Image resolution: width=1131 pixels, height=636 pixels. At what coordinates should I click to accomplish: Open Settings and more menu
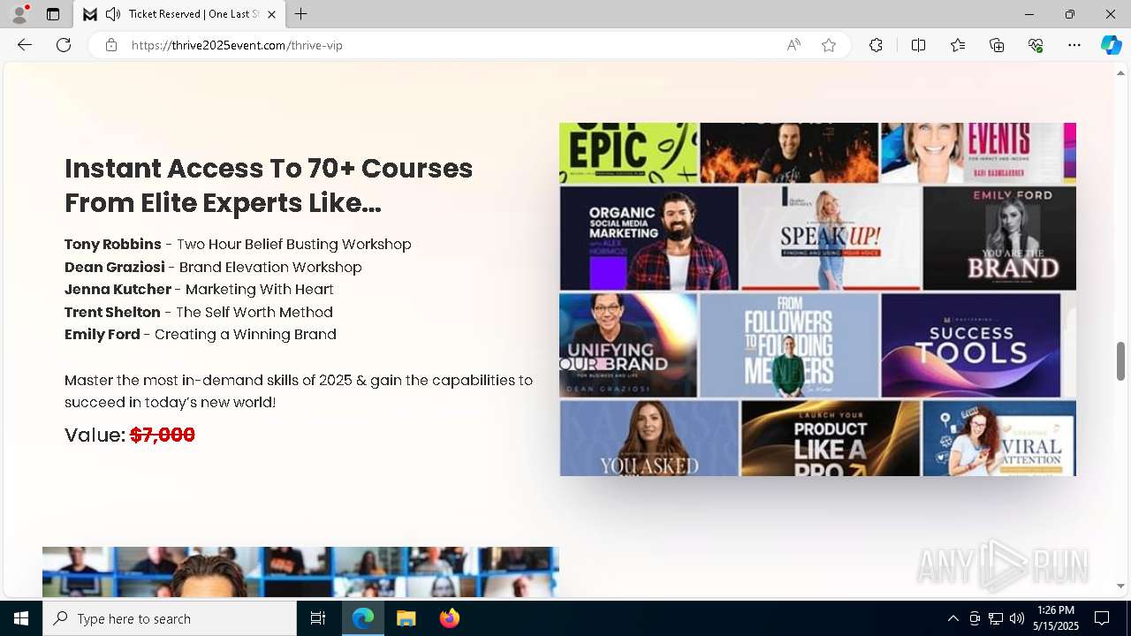tap(1074, 45)
